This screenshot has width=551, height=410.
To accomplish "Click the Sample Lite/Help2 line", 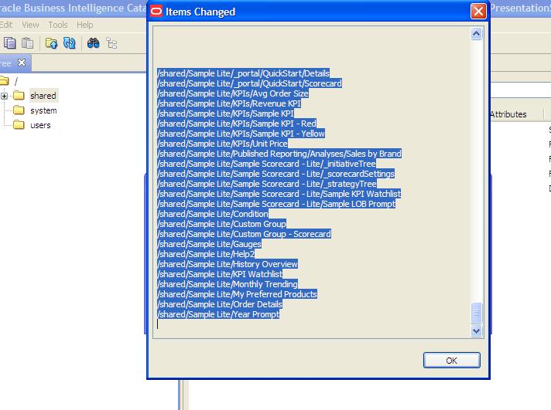I will (x=206, y=254).
